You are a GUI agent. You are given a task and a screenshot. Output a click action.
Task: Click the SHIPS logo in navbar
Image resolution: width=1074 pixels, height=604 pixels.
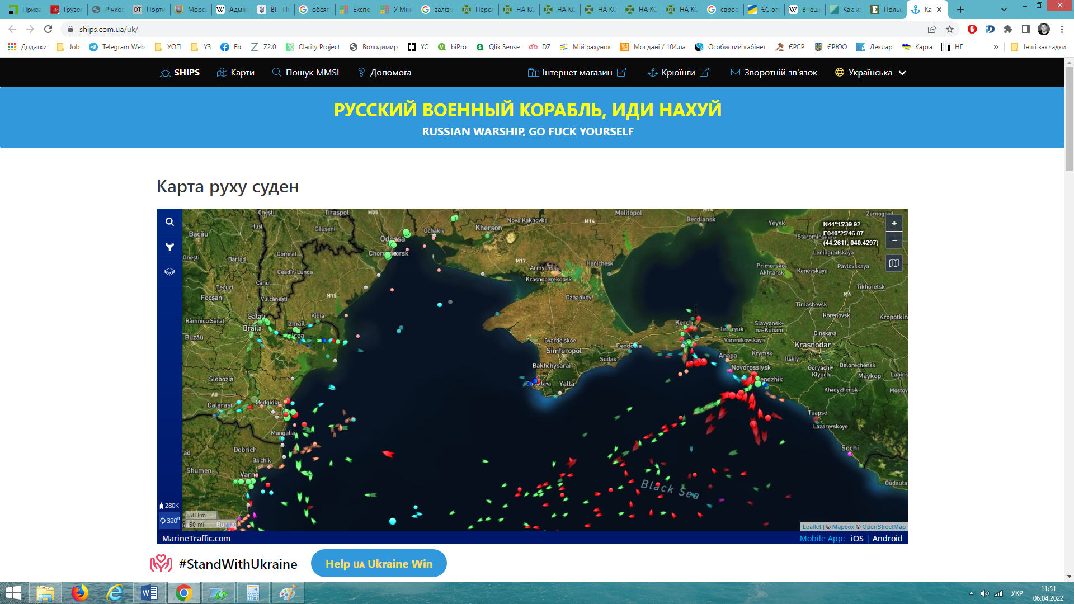(x=180, y=73)
